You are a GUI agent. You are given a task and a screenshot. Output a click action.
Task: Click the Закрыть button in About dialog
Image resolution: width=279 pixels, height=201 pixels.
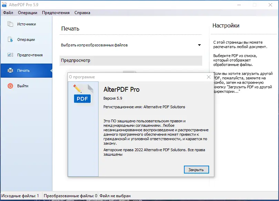196,170
